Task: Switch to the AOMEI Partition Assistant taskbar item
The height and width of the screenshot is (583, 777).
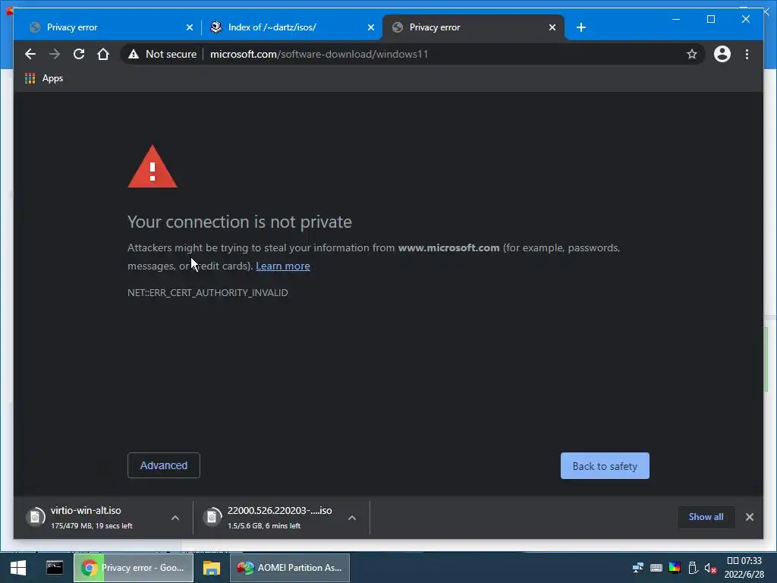Action: click(x=290, y=568)
